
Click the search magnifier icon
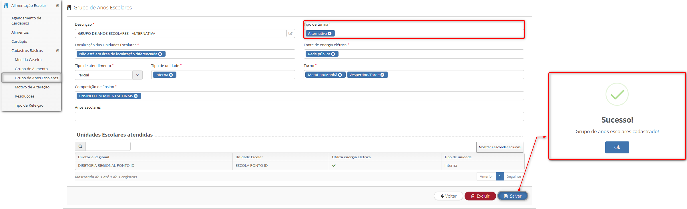tap(80, 146)
